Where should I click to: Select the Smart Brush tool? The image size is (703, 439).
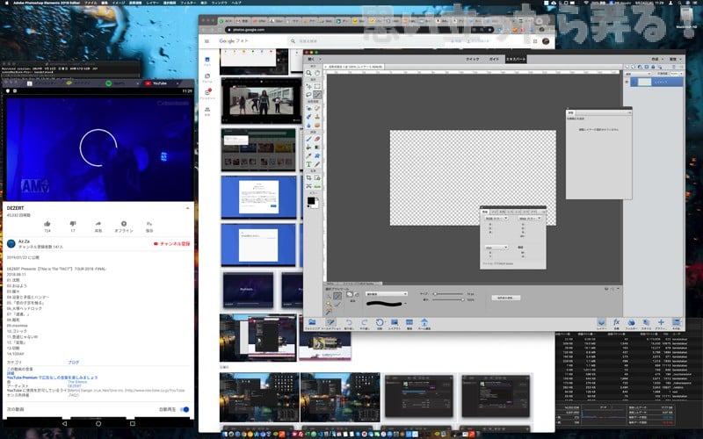309,117
